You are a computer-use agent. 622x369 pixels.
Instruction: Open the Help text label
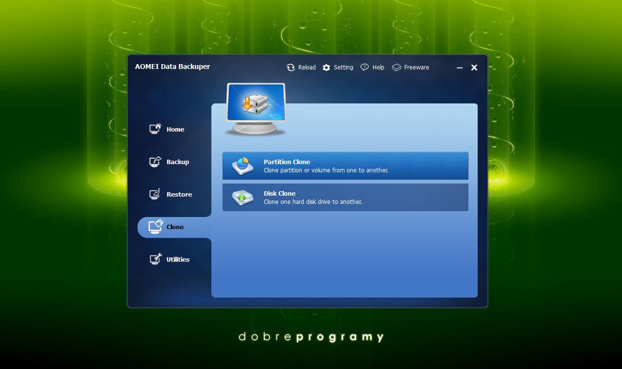(379, 67)
